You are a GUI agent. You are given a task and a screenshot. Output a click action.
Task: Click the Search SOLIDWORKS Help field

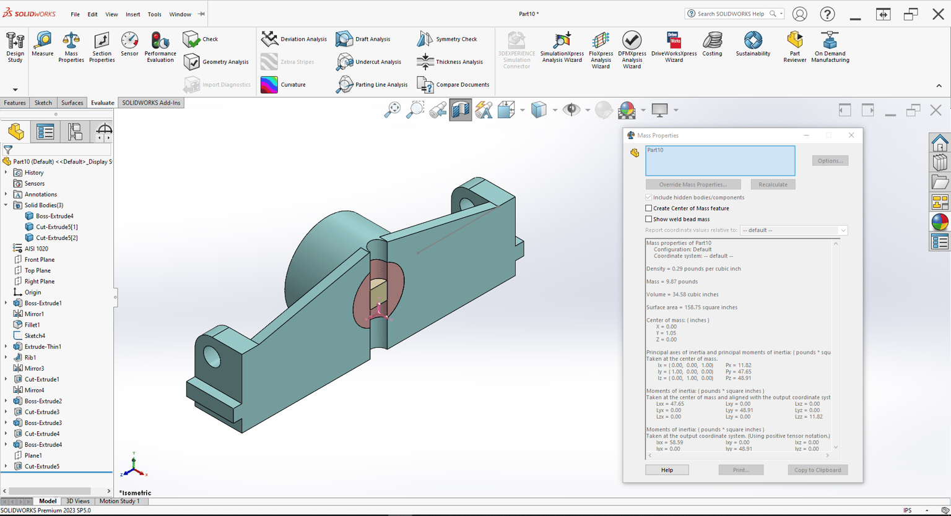pyautogui.click(x=731, y=14)
